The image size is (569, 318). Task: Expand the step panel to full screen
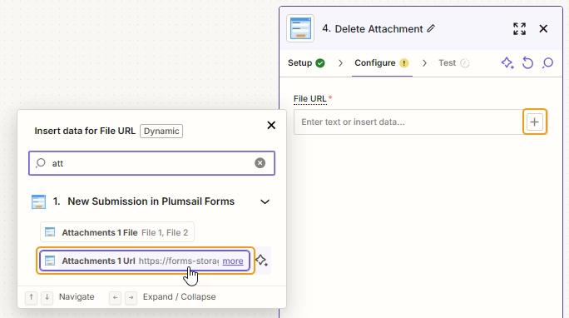519,28
